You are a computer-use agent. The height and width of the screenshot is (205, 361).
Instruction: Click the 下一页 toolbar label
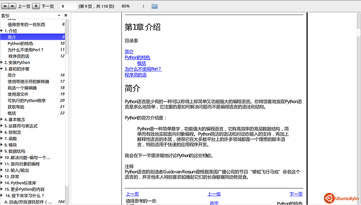pos(48,6)
